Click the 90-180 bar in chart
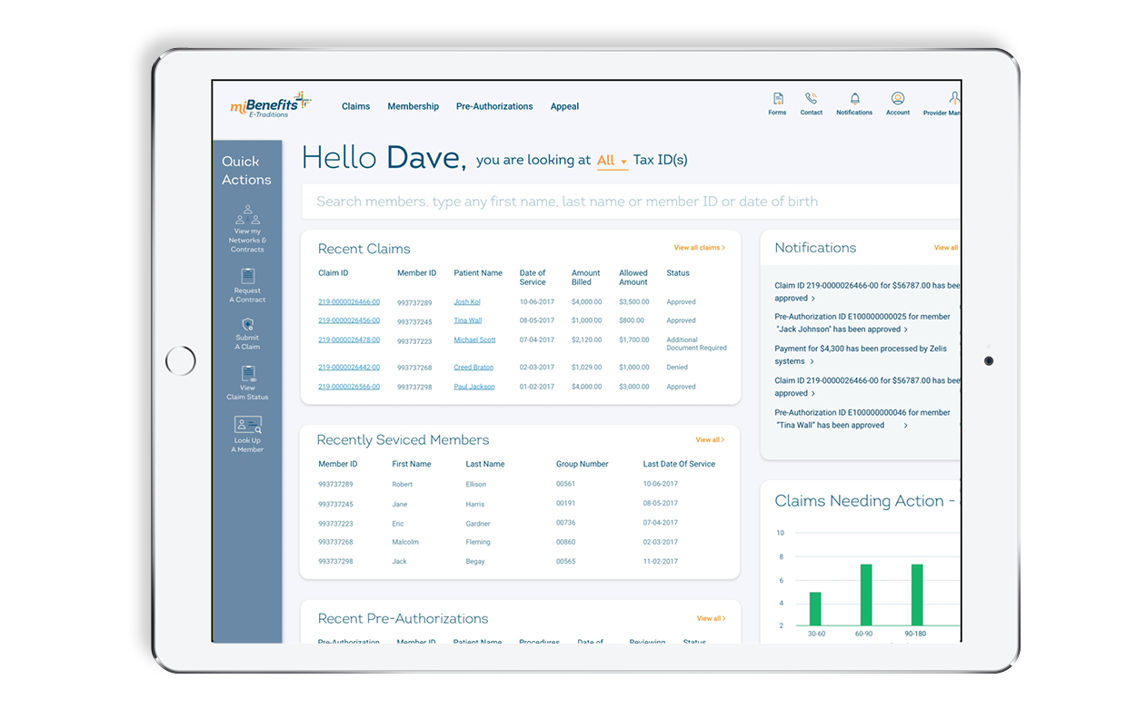This screenshot has width=1136, height=709. tap(917, 595)
